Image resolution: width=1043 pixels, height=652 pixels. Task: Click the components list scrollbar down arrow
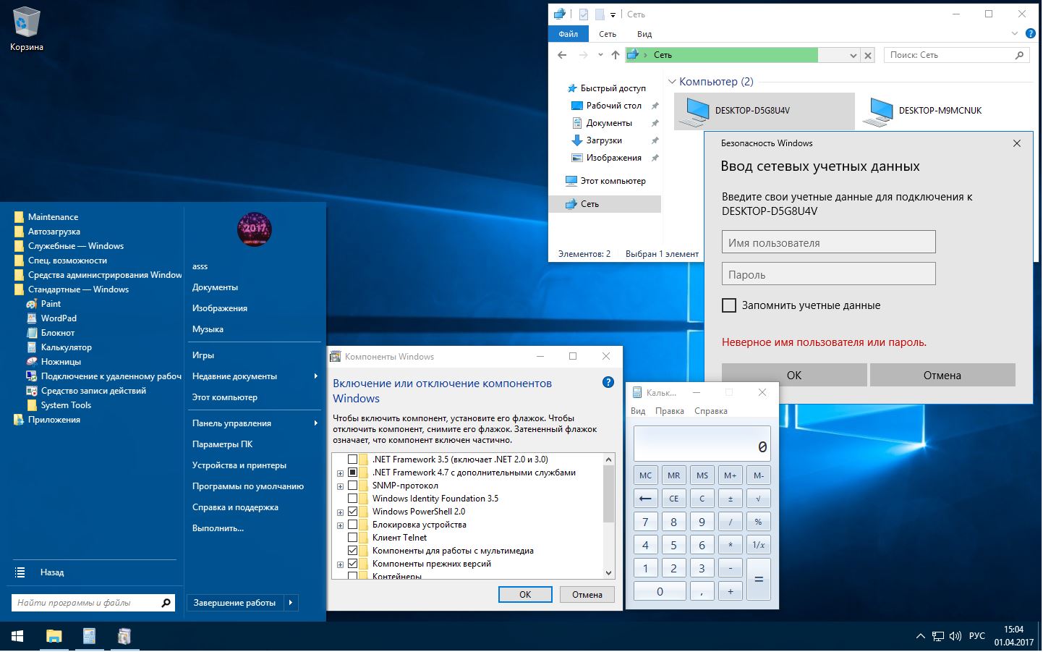coord(608,572)
